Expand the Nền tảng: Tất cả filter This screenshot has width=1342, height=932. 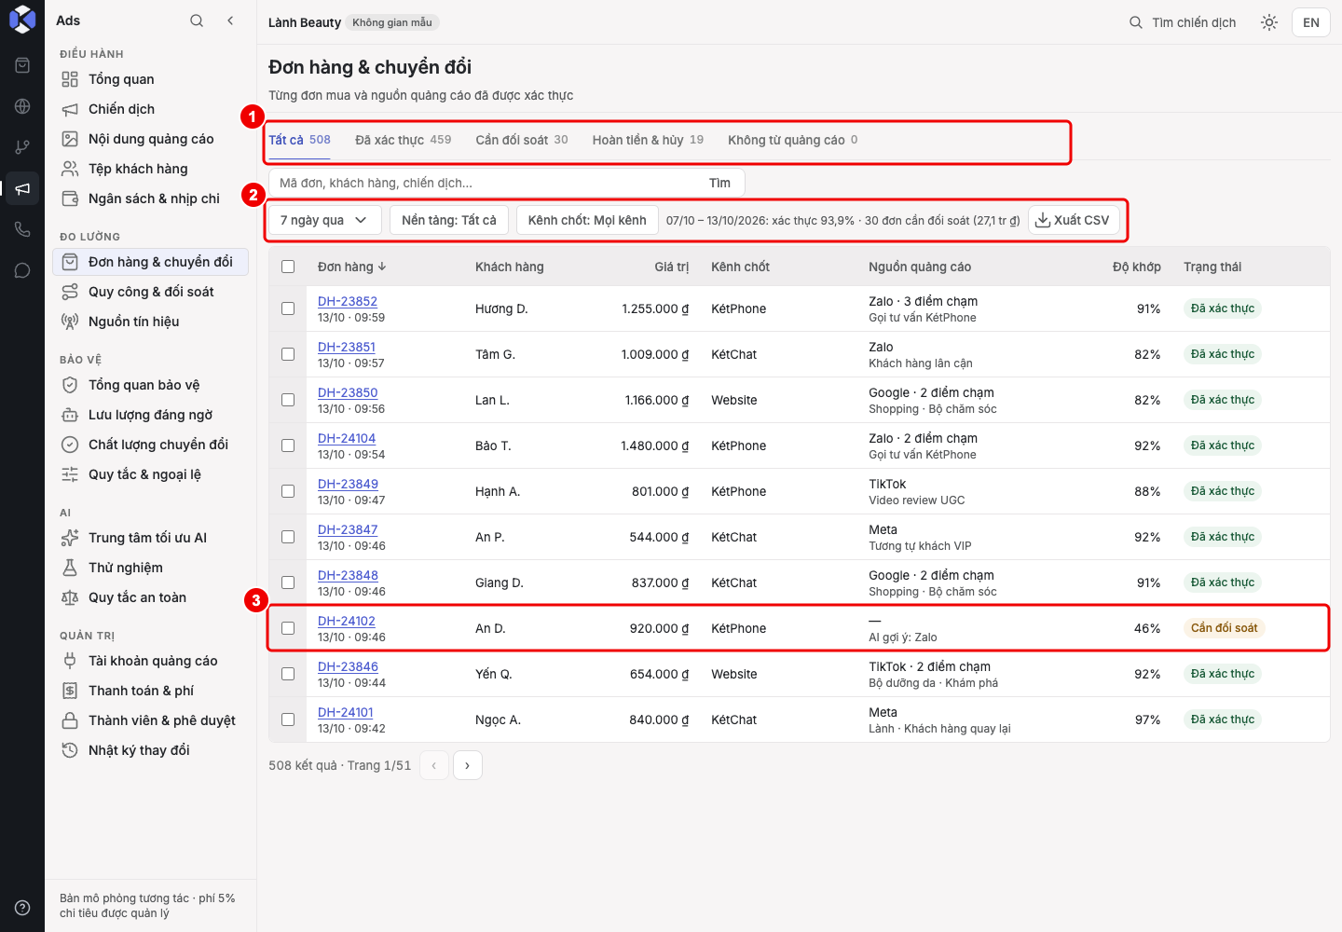[x=449, y=220]
